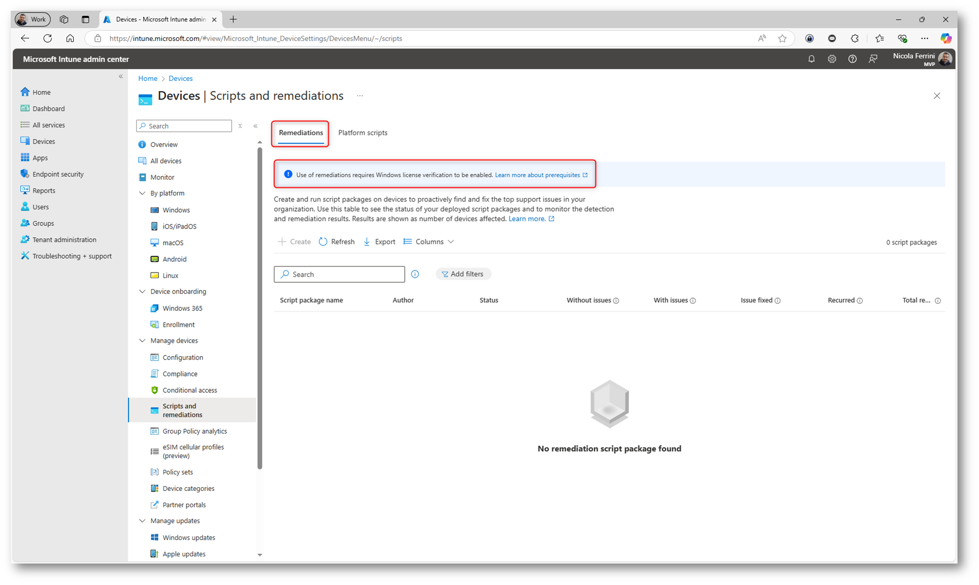Clear the Devices menu search box
The height and width of the screenshot is (585, 979).
(240, 126)
